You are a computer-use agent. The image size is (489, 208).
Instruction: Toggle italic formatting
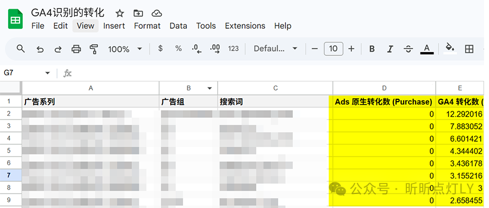click(390, 49)
